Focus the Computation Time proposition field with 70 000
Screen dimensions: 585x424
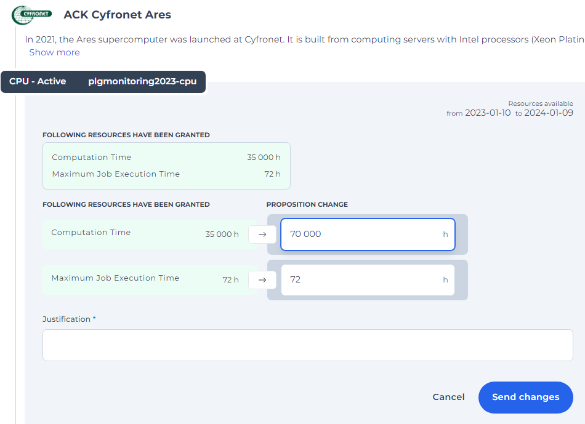(368, 234)
